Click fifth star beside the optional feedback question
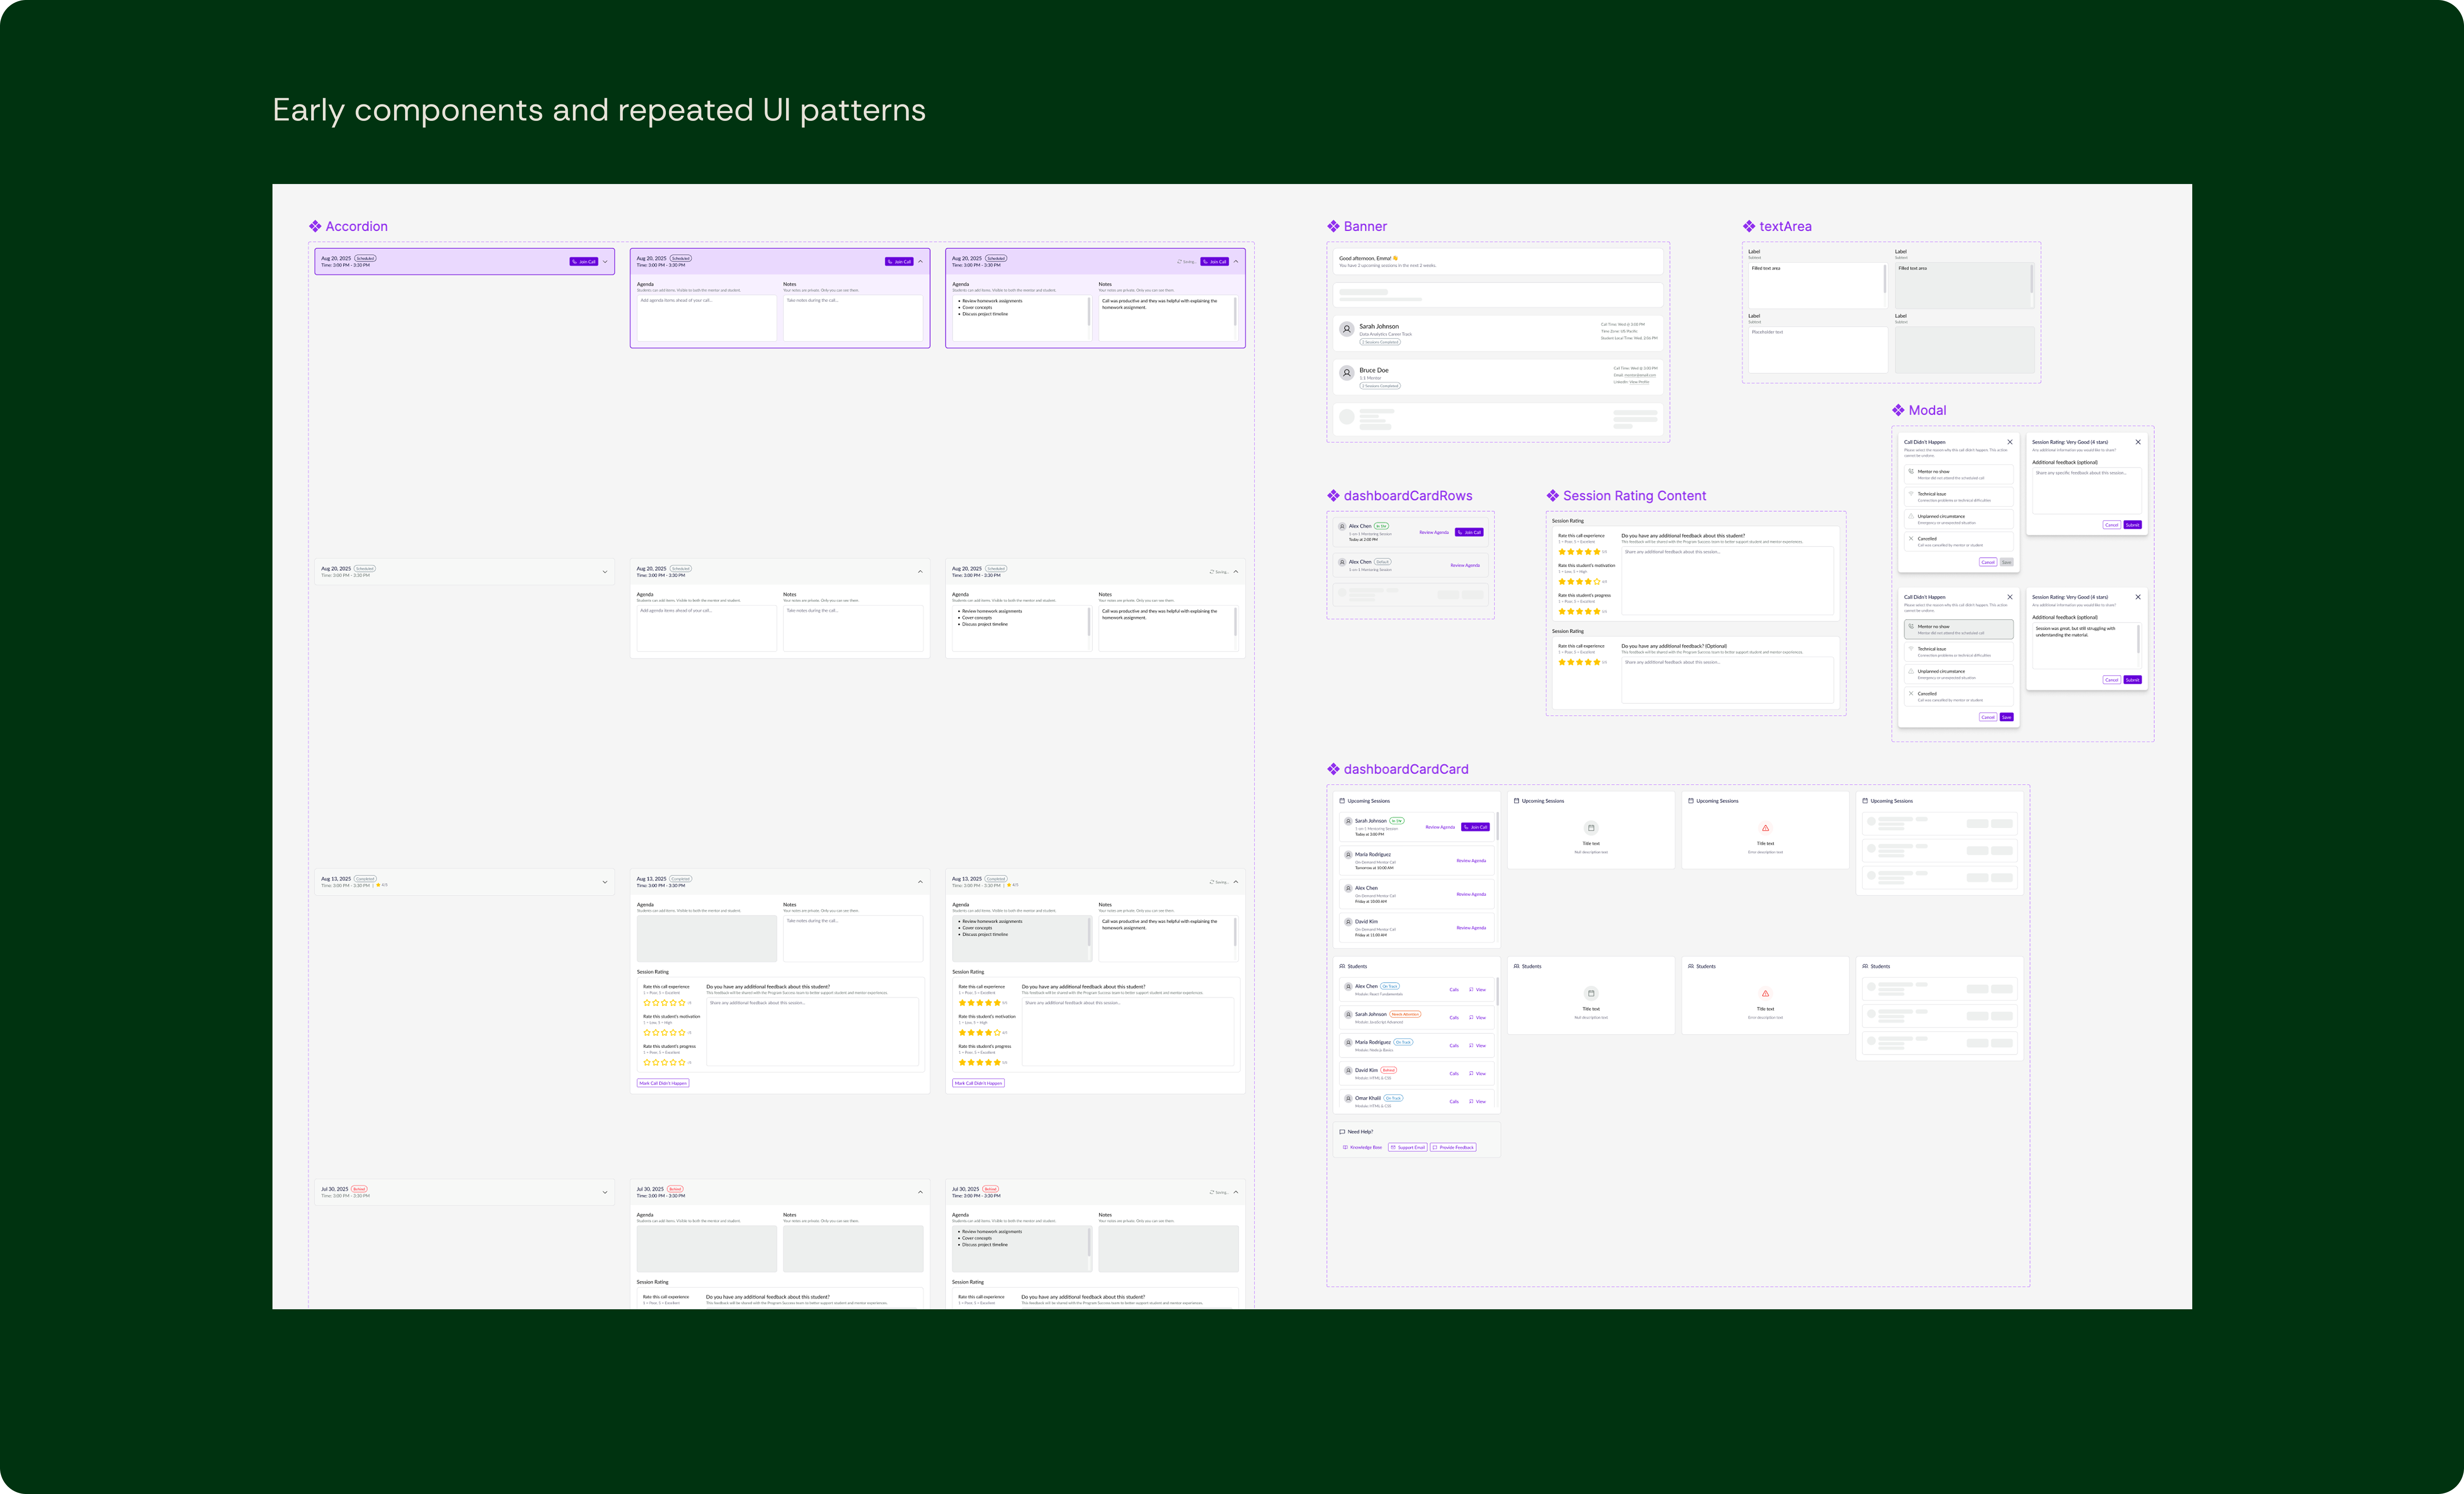The height and width of the screenshot is (1494, 2464). point(1597,663)
